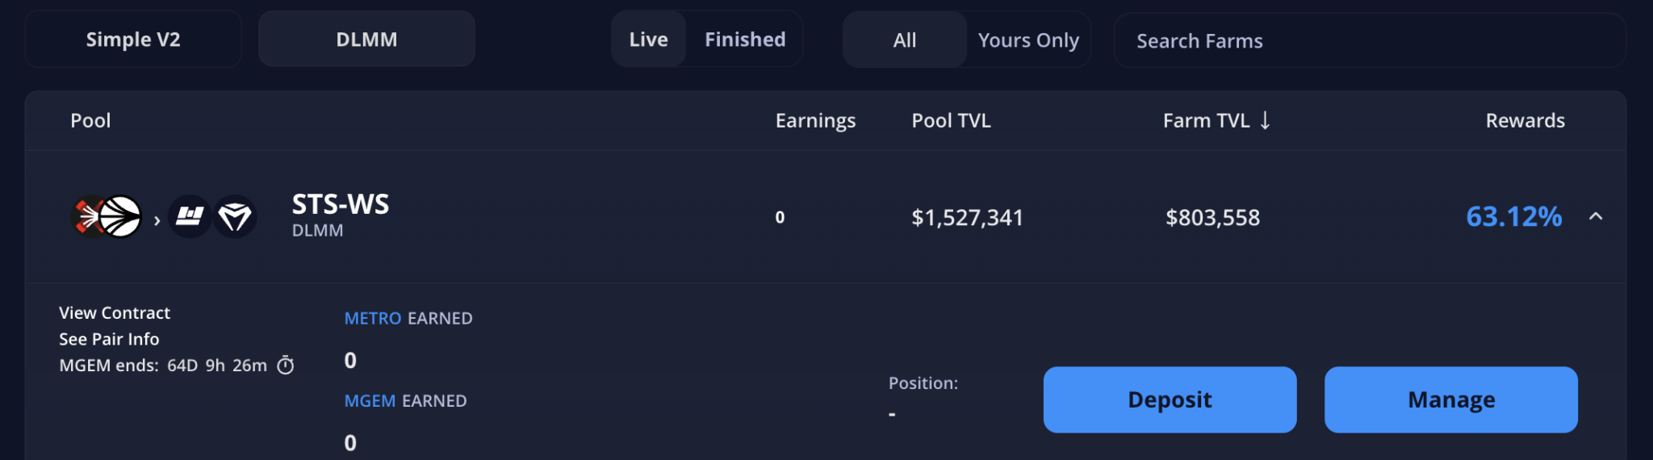1653x460 pixels.
Task: Click the METRO reward token icon
Action: pos(190,216)
